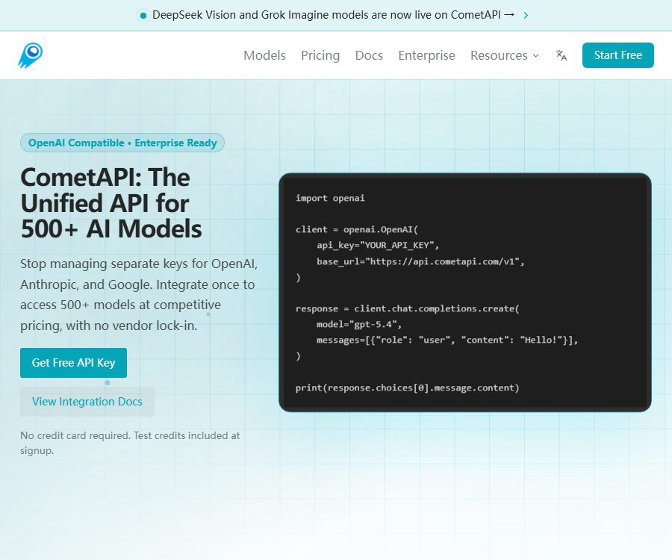Image resolution: width=672 pixels, height=560 pixels.
Task: Click the model="gpt-5.4" code line
Action: [359, 324]
